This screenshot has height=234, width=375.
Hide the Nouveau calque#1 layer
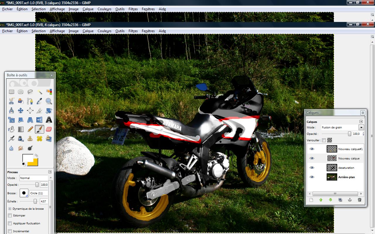click(312, 149)
